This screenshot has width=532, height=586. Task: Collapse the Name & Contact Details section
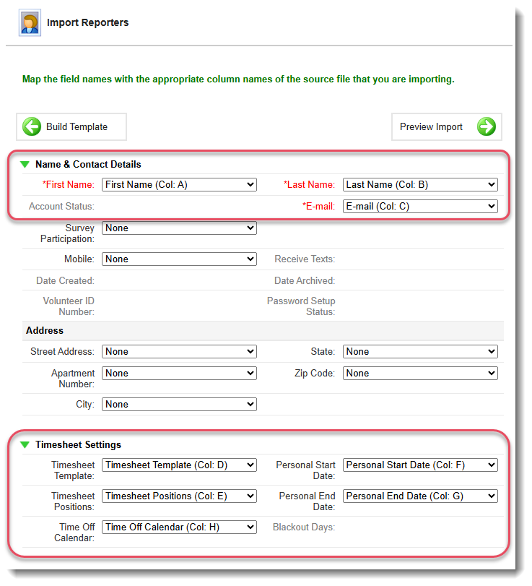coord(25,165)
